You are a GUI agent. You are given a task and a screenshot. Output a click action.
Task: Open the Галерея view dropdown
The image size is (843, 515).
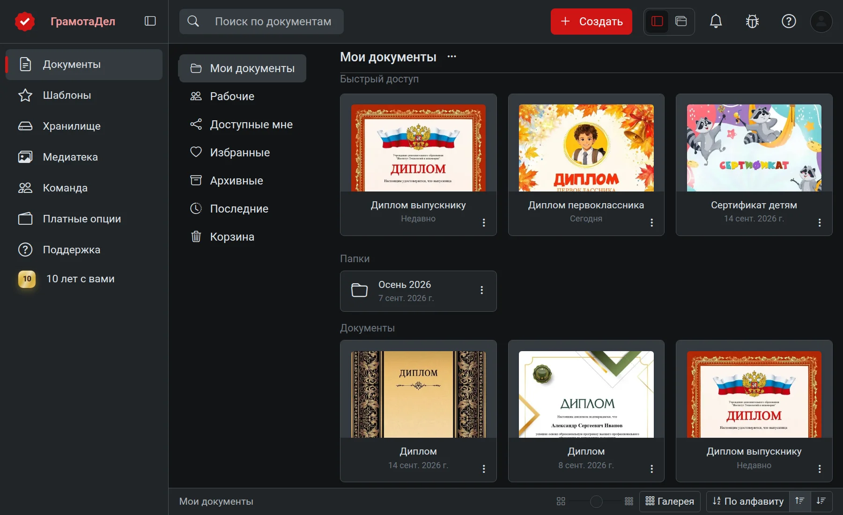(670, 501)
